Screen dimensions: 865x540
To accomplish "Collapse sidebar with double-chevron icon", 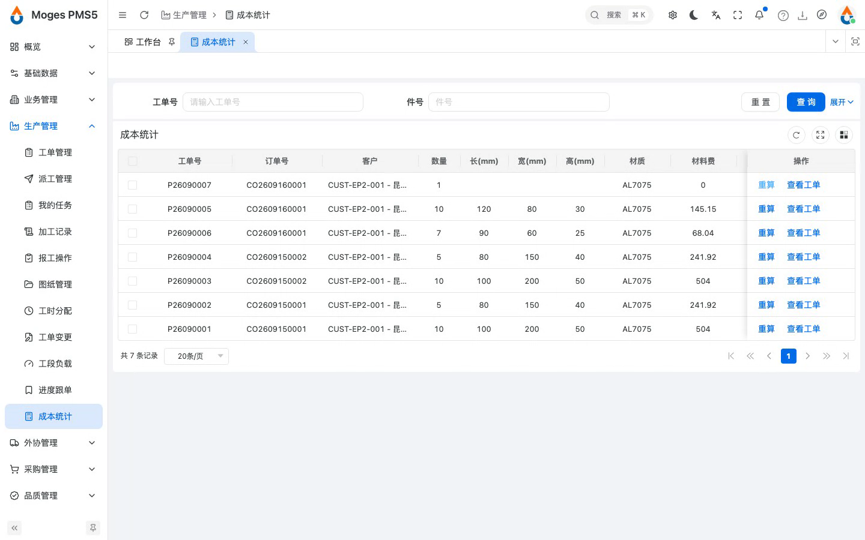I will [x=14, y=528].
